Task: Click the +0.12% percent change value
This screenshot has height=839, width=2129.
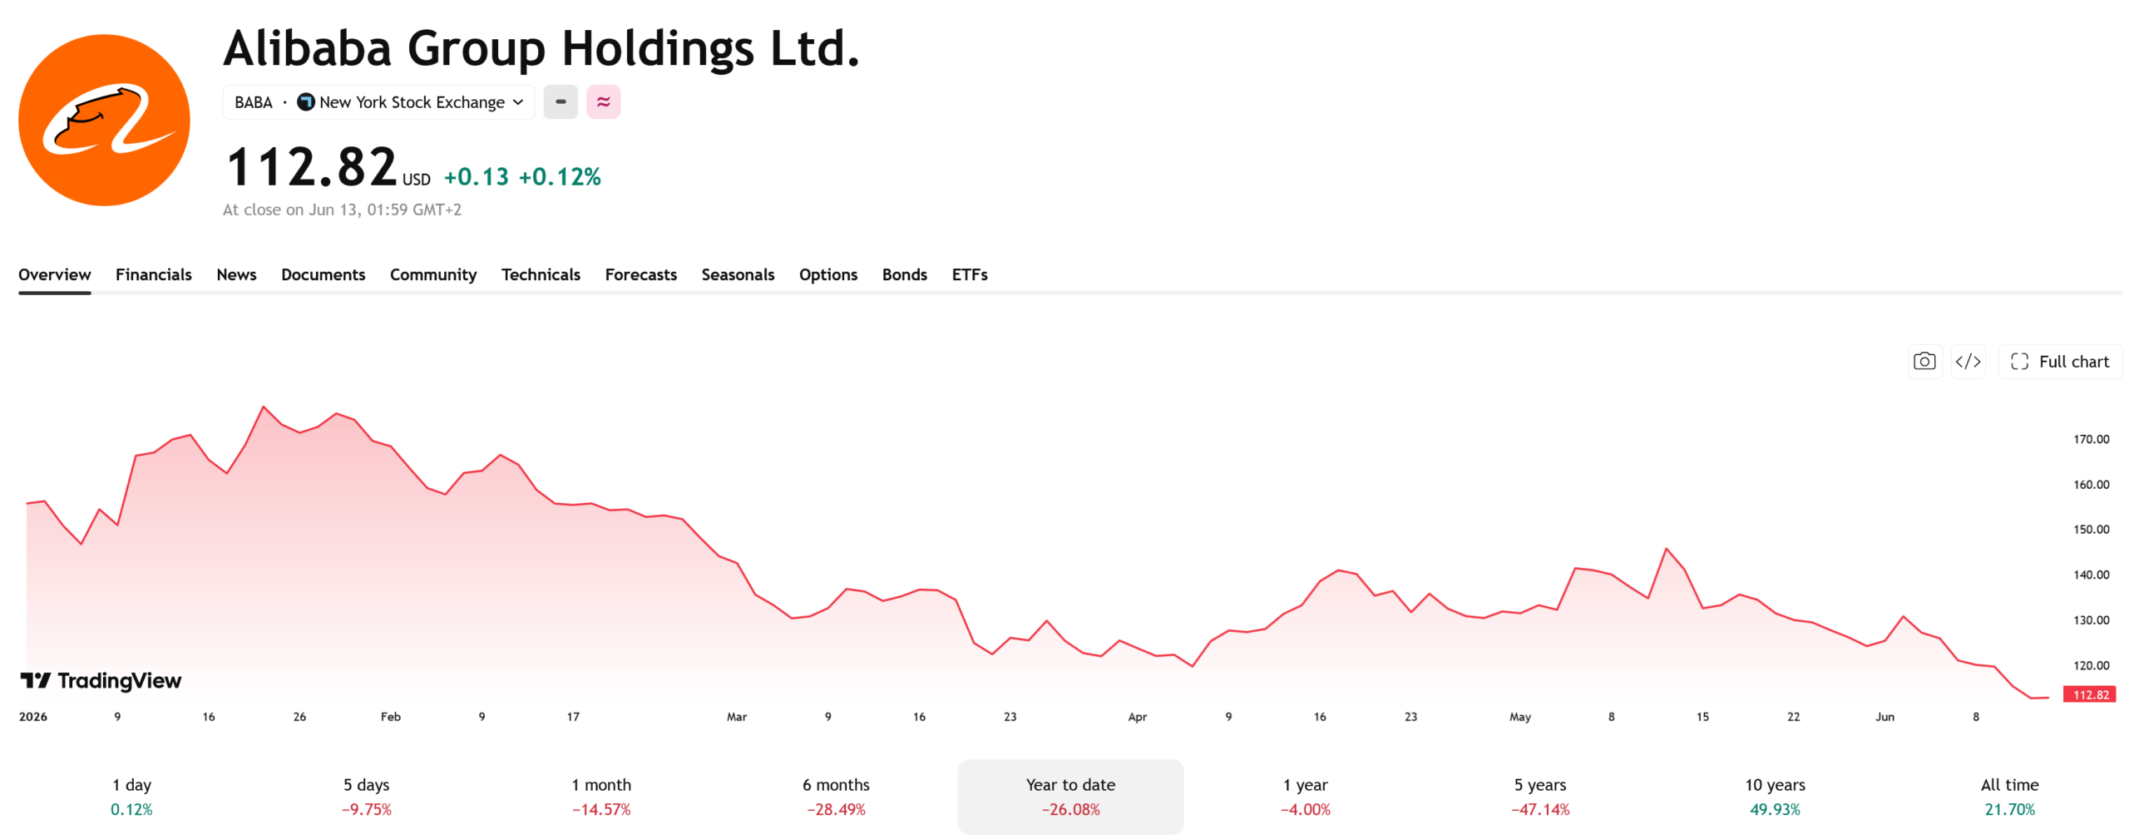Action: coord(560,176)
